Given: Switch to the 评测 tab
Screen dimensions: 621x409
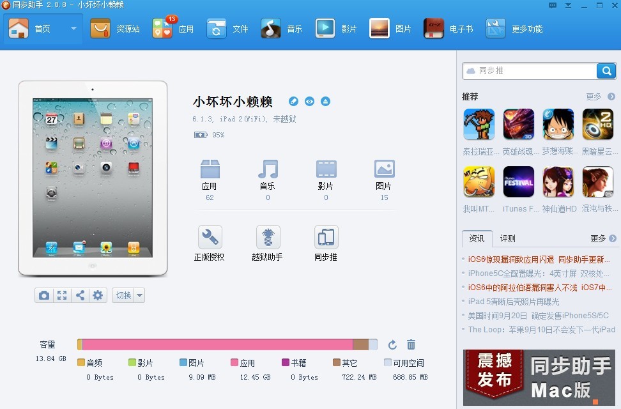Looking at the screenshot, I should pos(507,238).
